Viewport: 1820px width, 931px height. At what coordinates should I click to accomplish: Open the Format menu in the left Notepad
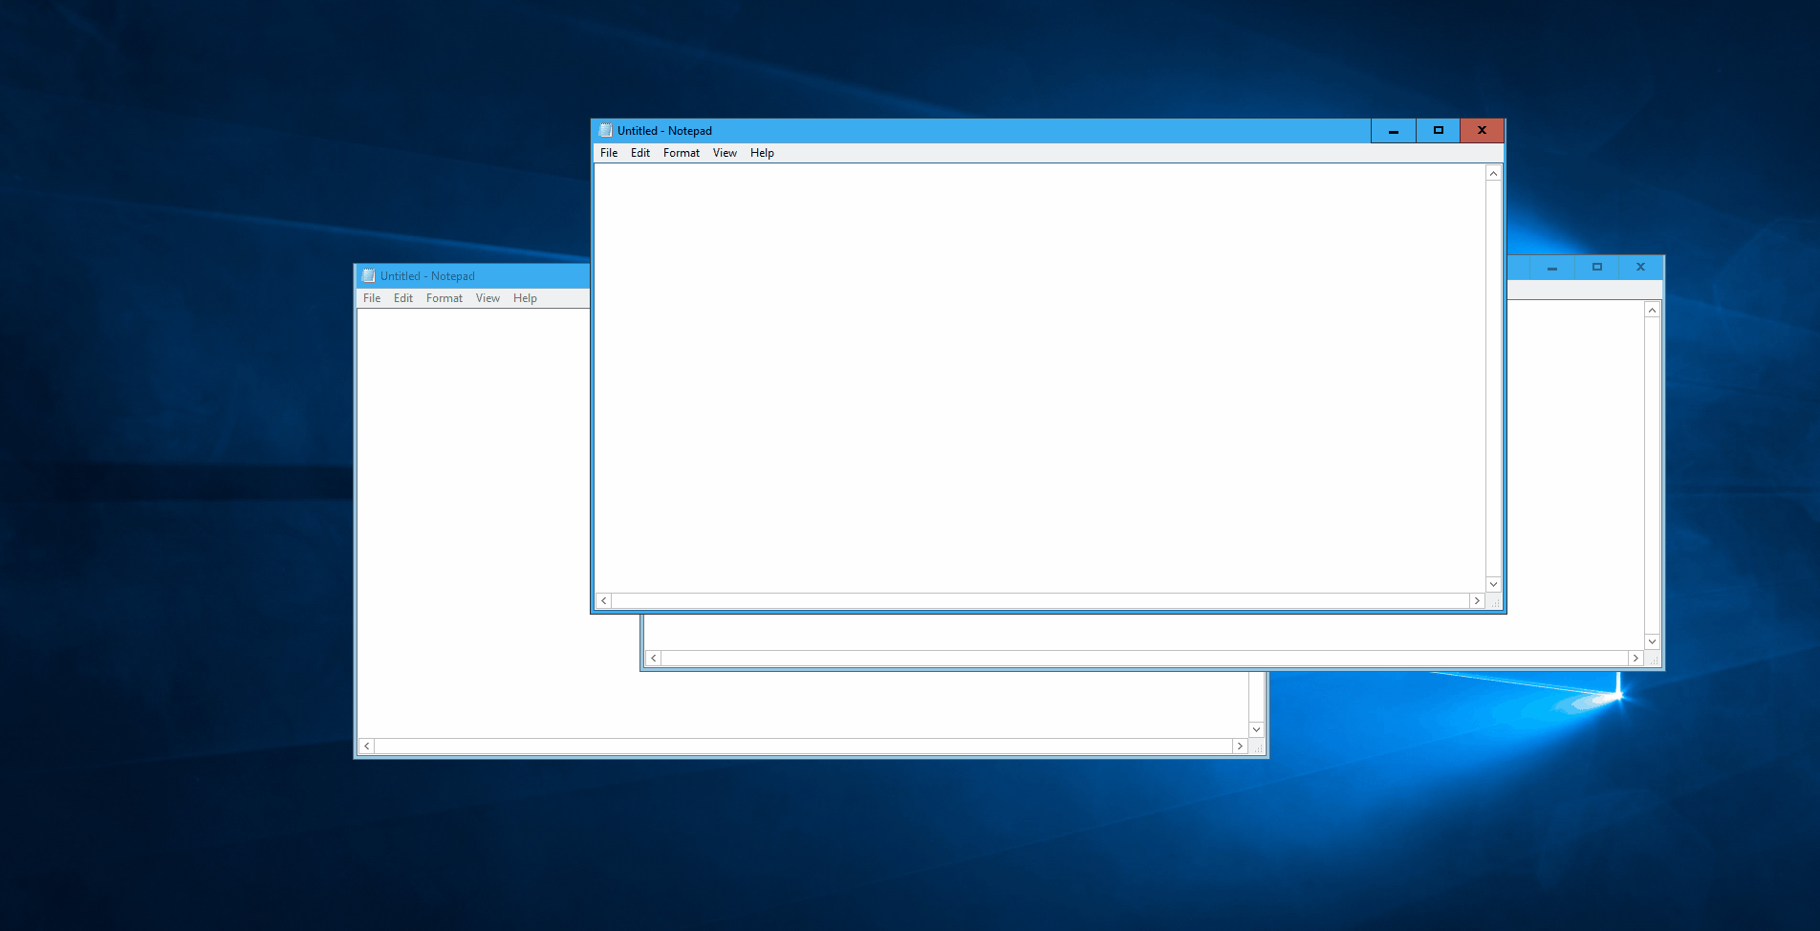pyautogui.click(x=444, y=297)
